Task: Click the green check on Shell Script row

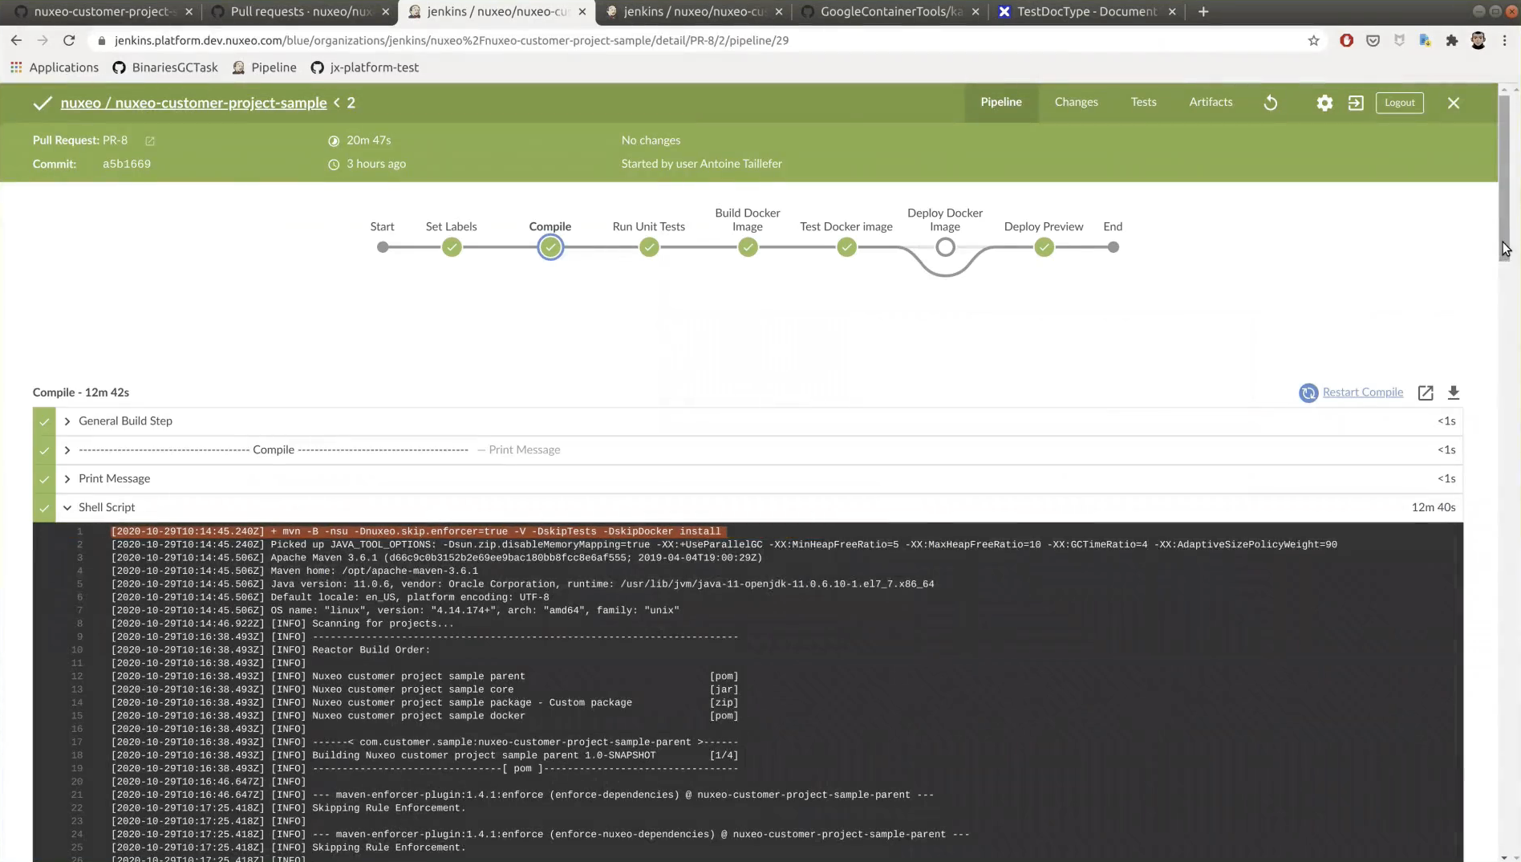Action: click(x=44, y=507)
